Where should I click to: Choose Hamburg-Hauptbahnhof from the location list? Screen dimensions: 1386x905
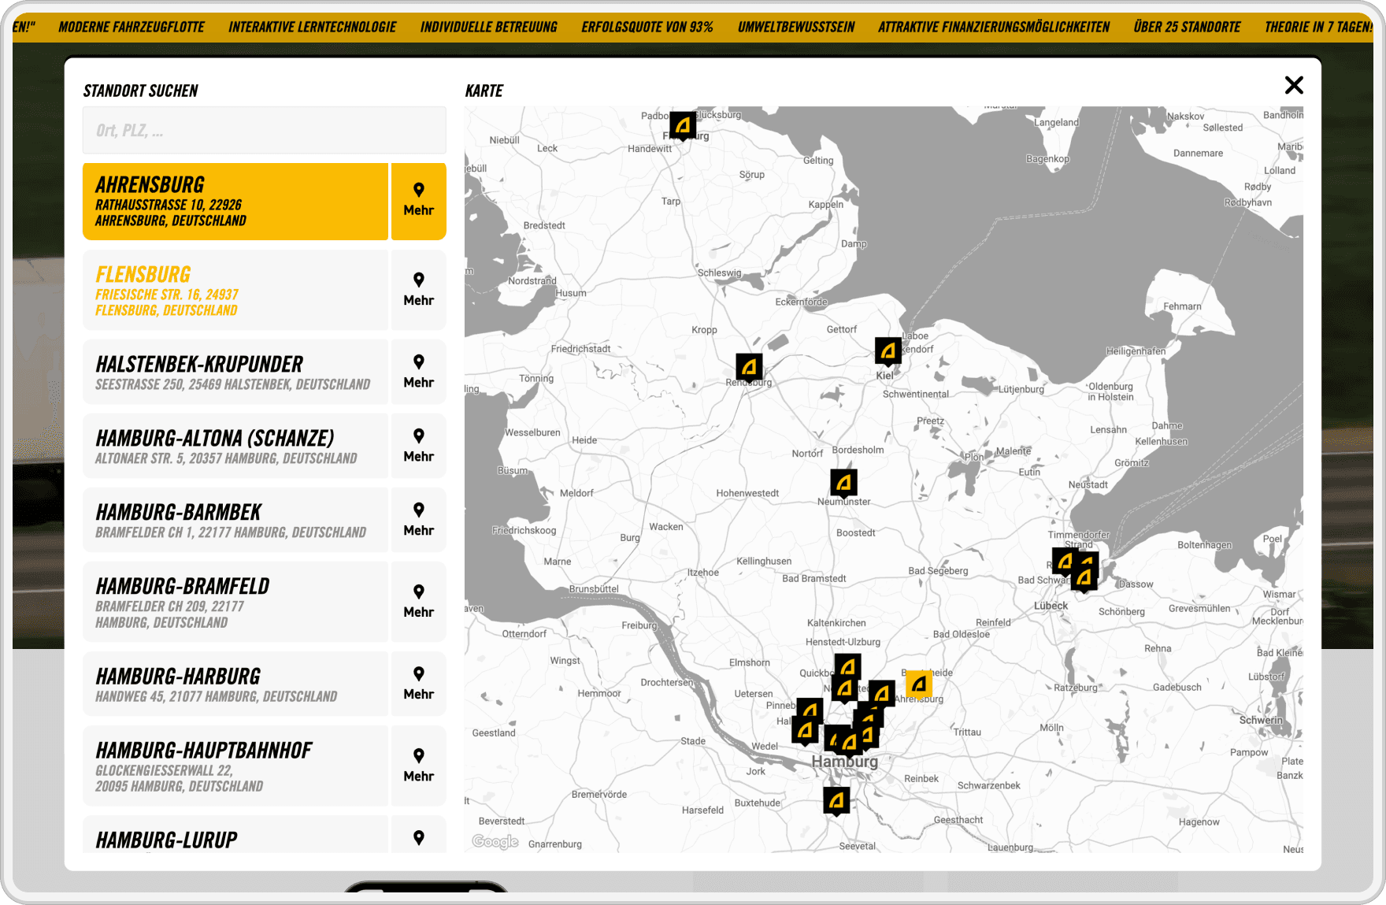tap(235, 766)
